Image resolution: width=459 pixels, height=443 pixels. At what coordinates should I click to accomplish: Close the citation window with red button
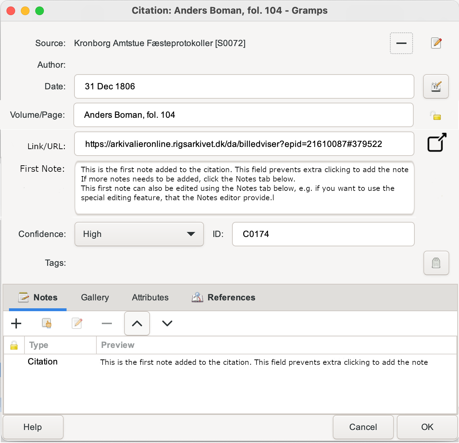11,11
